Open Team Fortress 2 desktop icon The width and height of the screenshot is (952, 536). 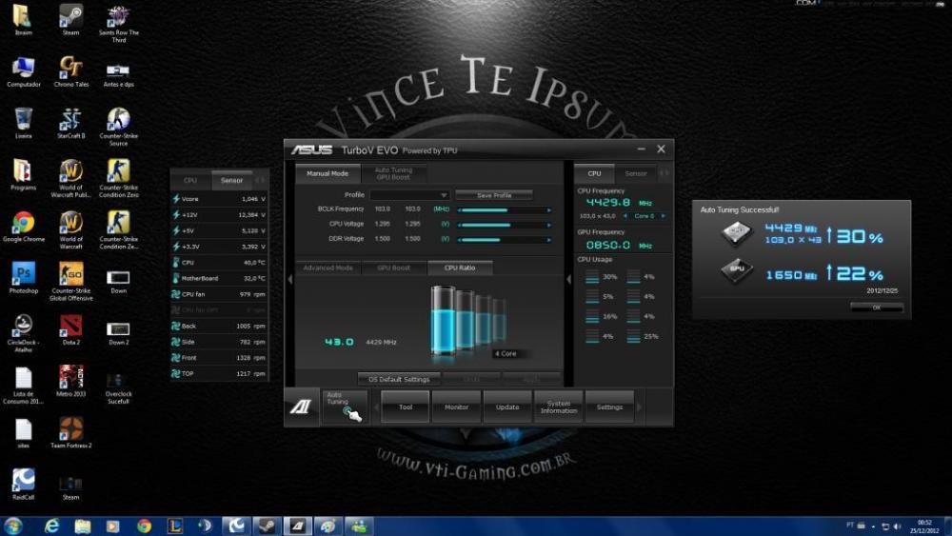[70, 428]
